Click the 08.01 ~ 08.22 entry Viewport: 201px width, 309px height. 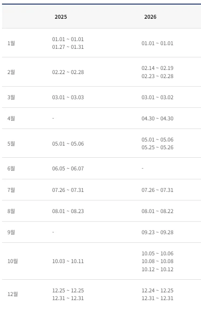157,211
